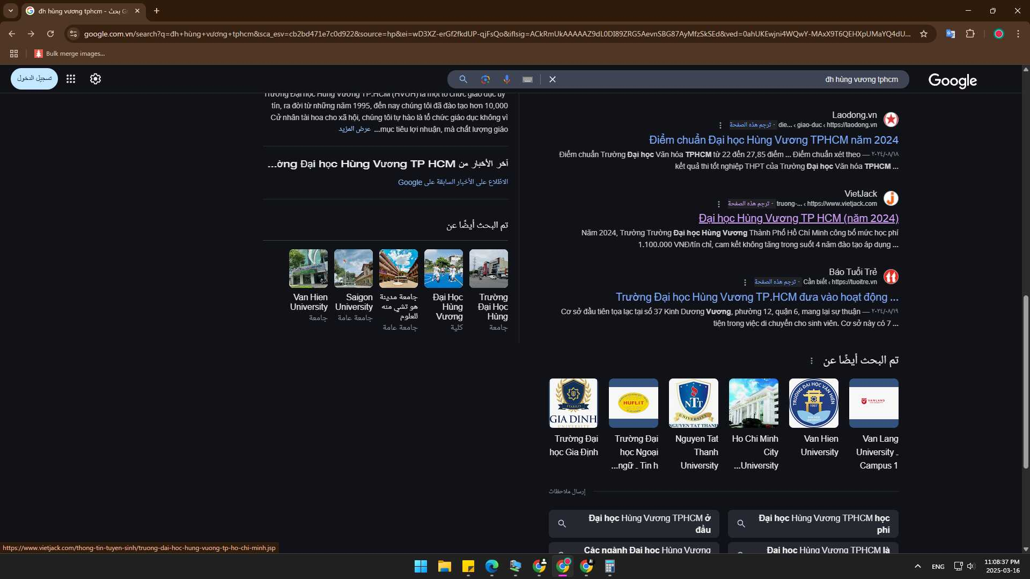Click the Laodong.vn site favicon
Screen dimensions: 1030x579
click(891, 120)
